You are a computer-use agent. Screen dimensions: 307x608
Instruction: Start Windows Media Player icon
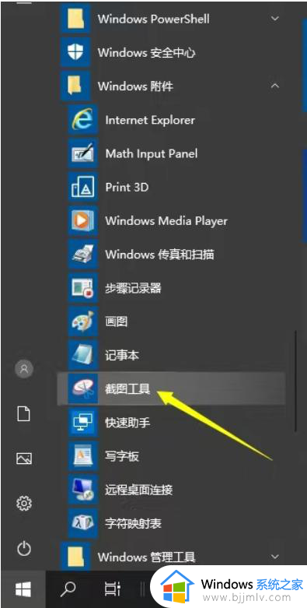[82, 221]
